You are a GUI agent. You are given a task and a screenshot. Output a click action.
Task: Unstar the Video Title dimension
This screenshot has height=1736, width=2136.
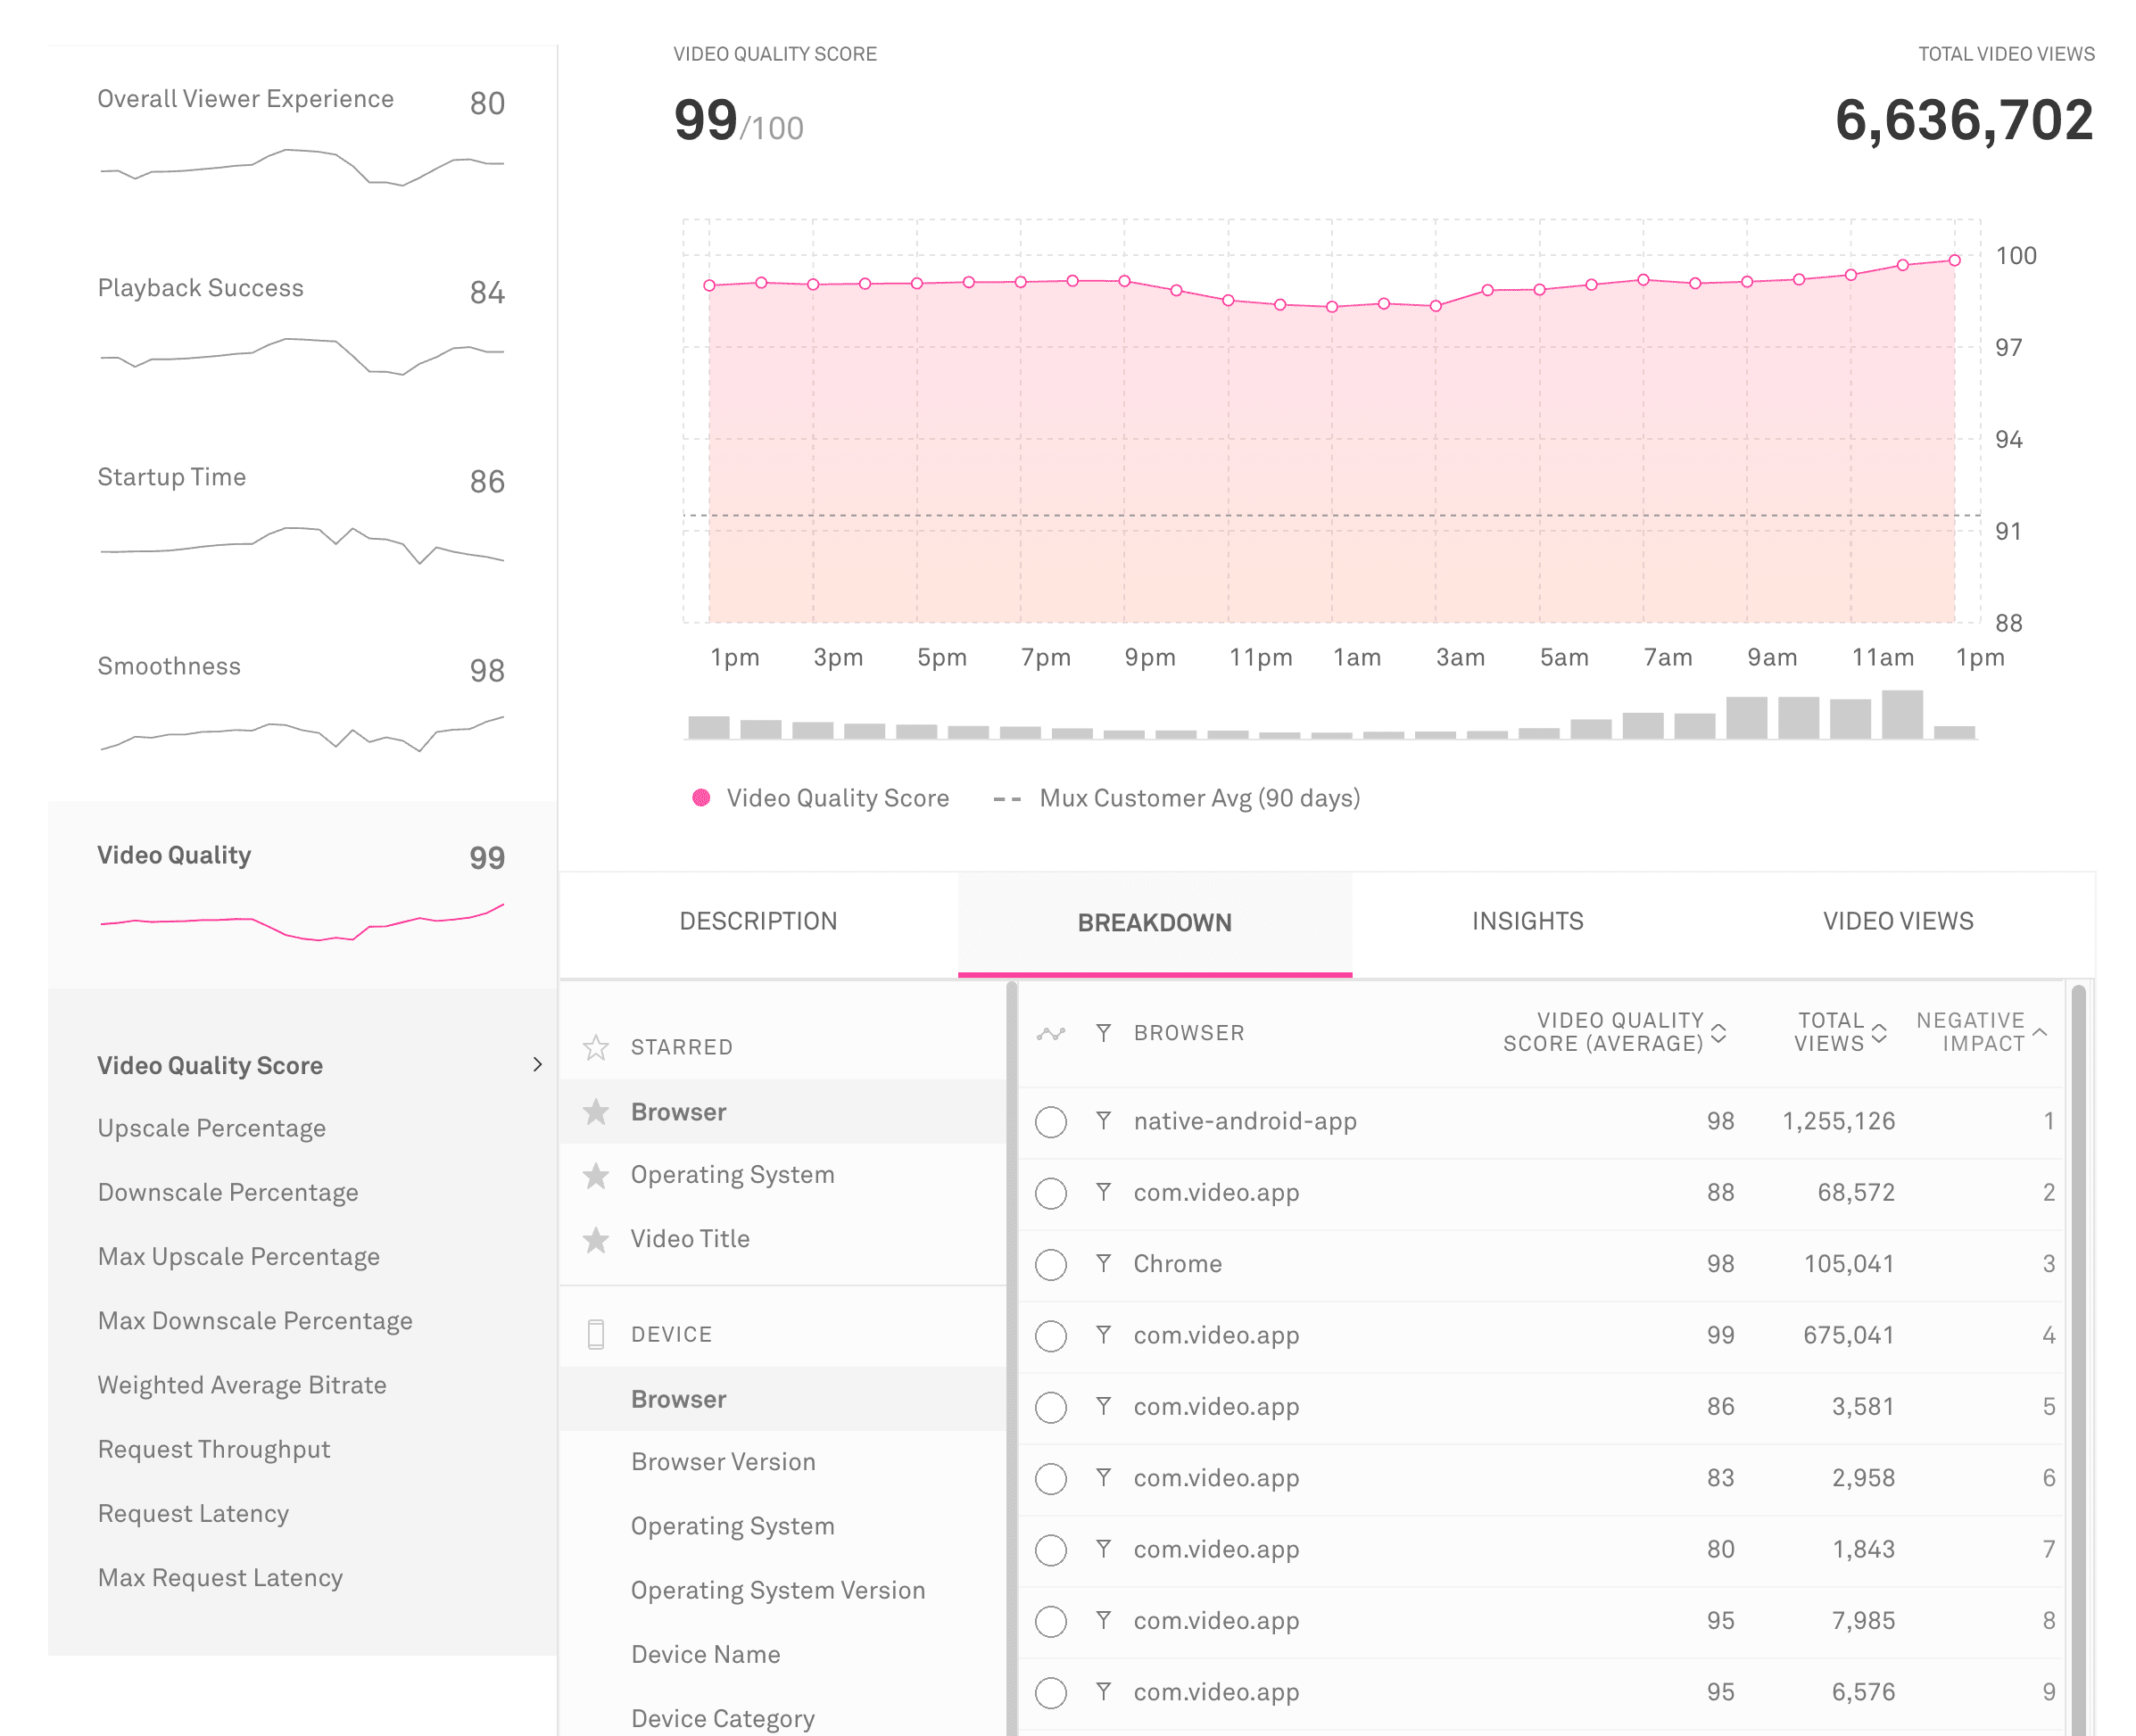pos(596,1239)
